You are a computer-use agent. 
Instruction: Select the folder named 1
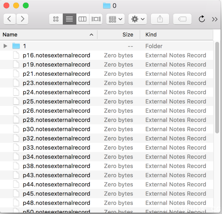click(25, 46)
